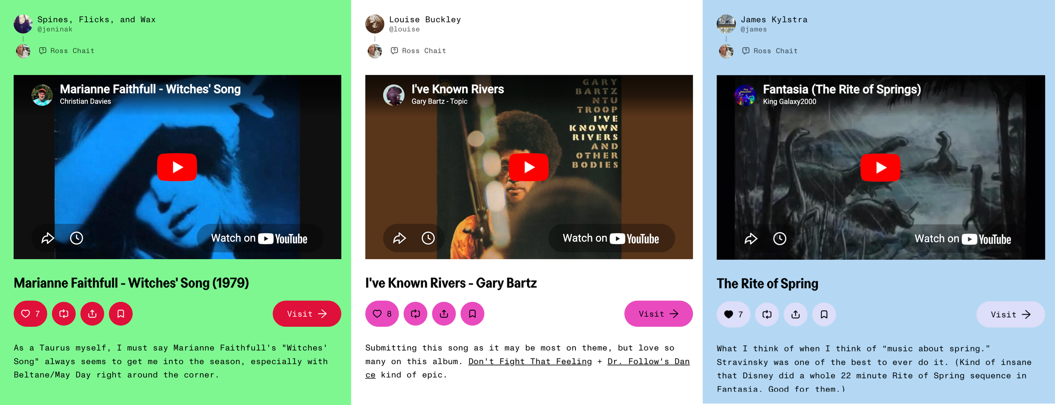Toggle like on The Rite of Spring
The width and height of the screenshot is (1055, 405).
click(734, 315)
